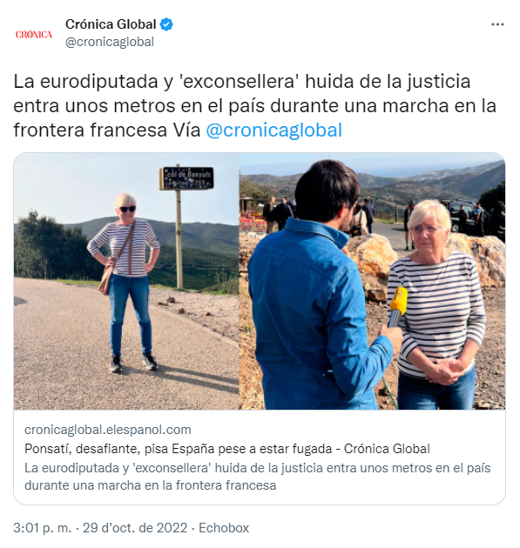Open headline 'Ponsatí, desafiante, pisa España'
520x548 pixels.
pos(227,449)
